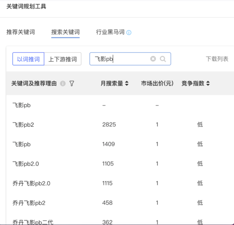Click 低 competition in 乔丹飞影pb2 row
The width and height of the screenshot is (234, 225).
coord(200,202)
